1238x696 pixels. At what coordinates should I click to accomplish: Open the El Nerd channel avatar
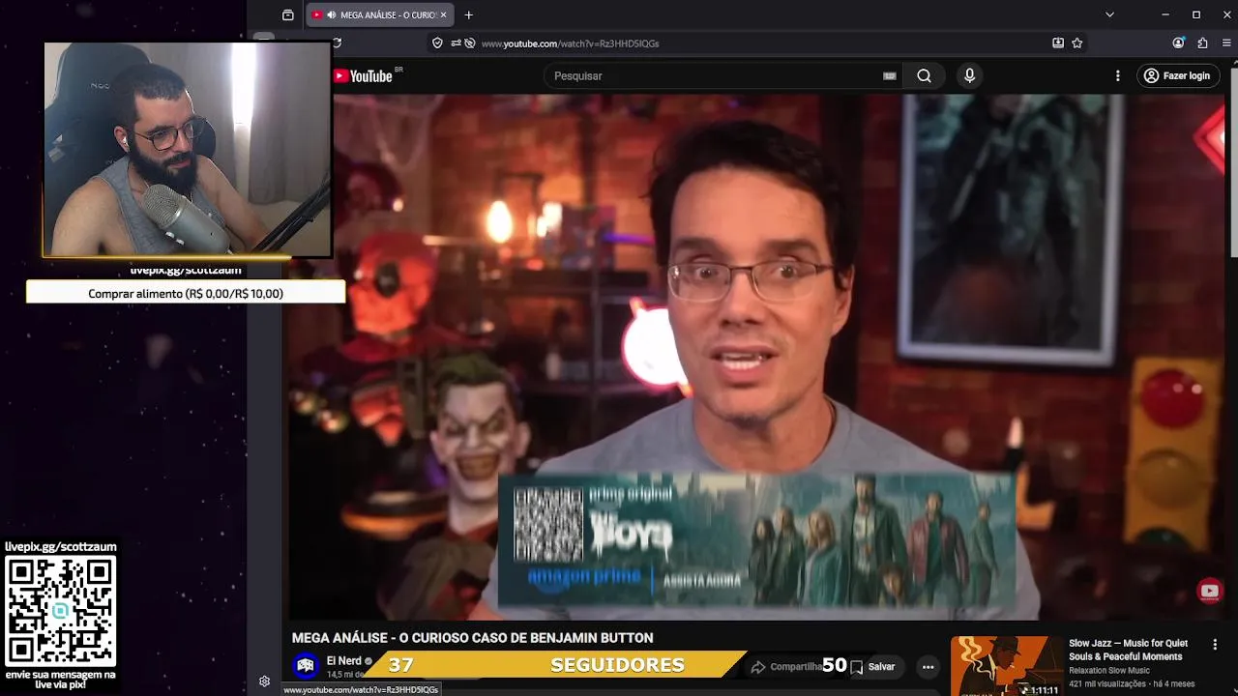306,665
